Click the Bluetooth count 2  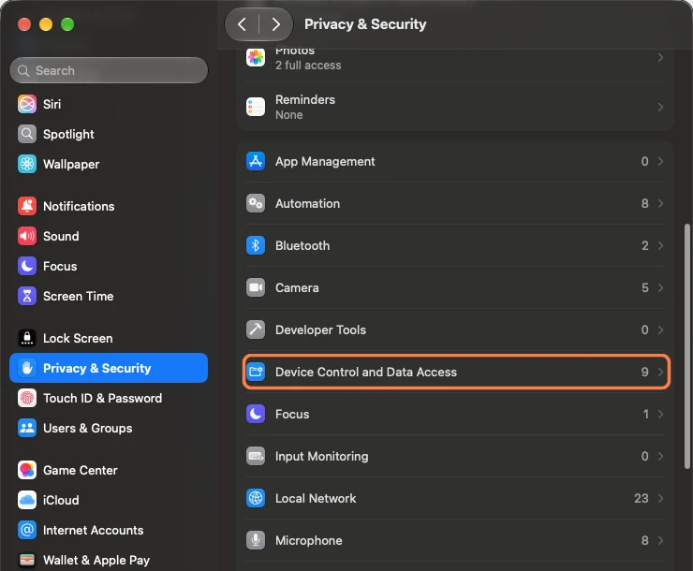(x=645, y=245)
